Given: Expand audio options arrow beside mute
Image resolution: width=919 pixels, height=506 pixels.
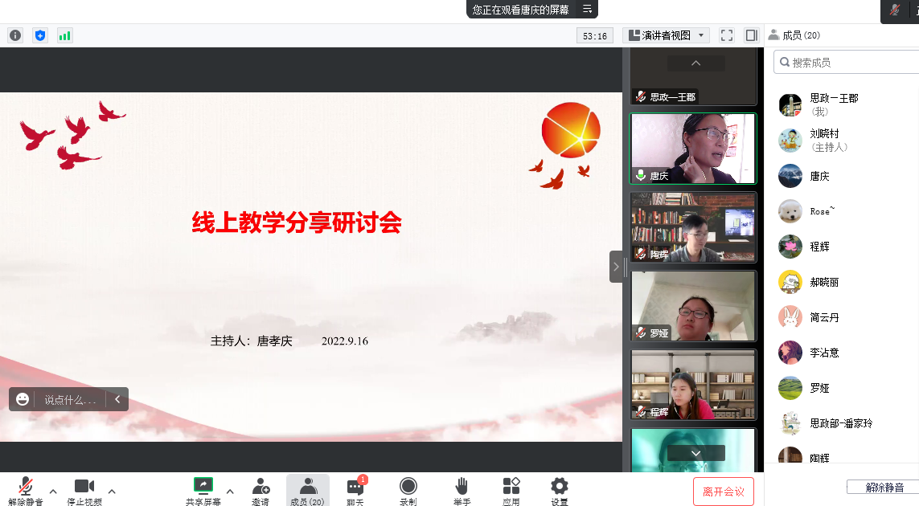Looking at the screenshot, I should point(53,491).
